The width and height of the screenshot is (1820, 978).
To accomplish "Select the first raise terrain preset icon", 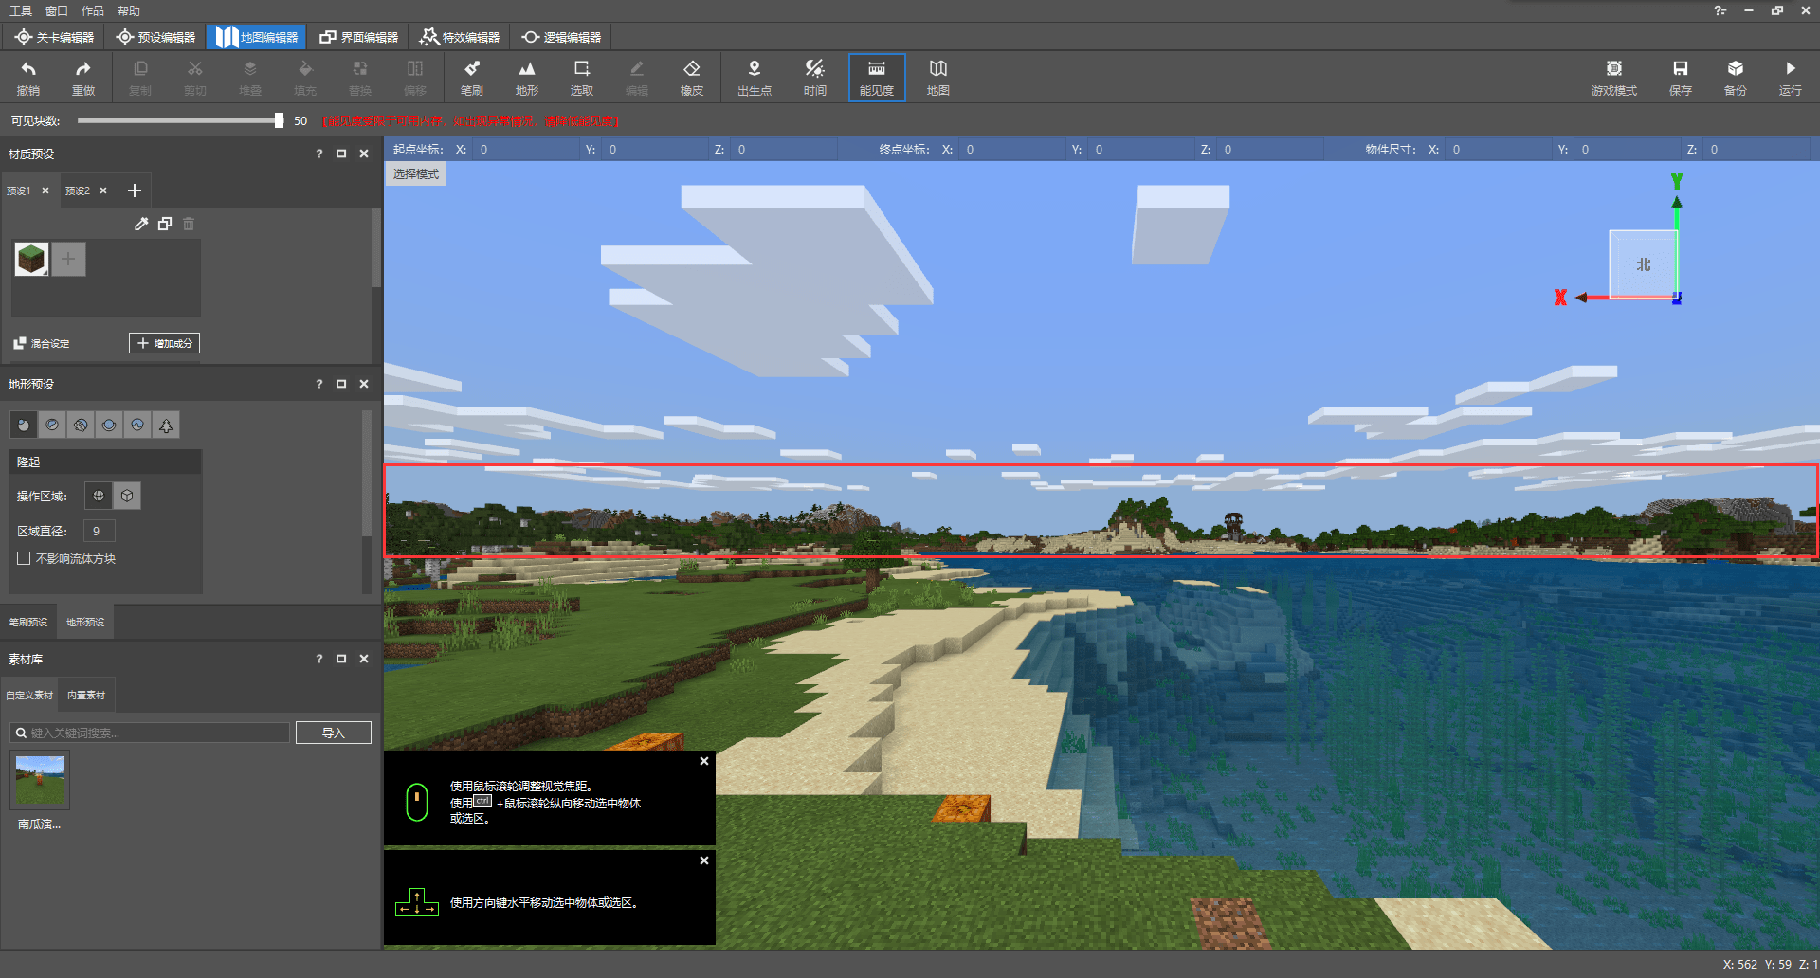I will click(24, 425).
